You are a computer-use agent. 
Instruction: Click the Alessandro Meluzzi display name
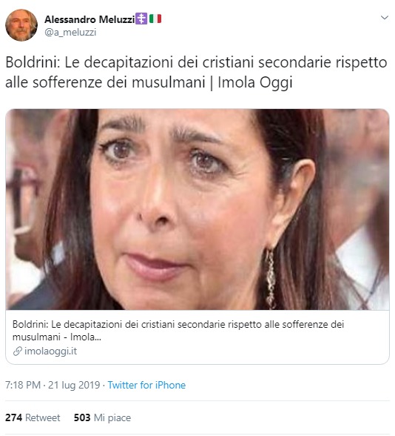pyautogui.click(x=90, y=19)
